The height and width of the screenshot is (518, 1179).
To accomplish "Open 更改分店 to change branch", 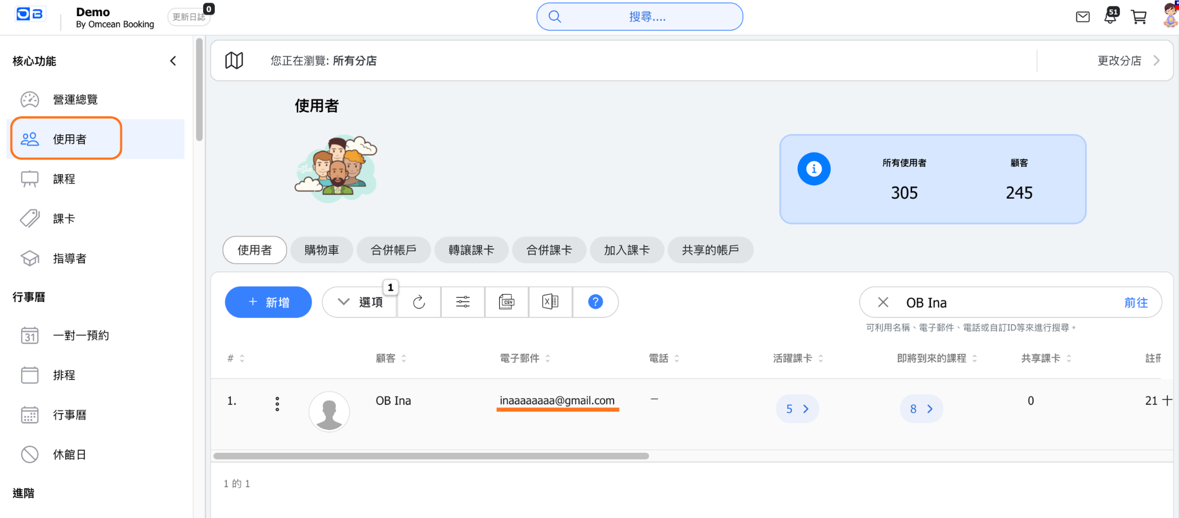I will pyautogui.click(x=1127, y=61).
